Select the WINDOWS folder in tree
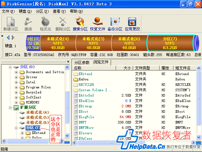Viewport: 202px width, 152px height. (33, 102)
